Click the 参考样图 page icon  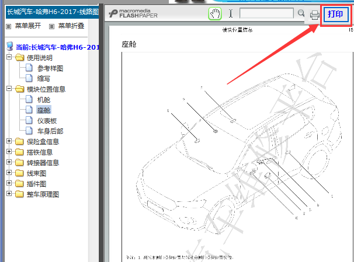[x=29, y=68]
